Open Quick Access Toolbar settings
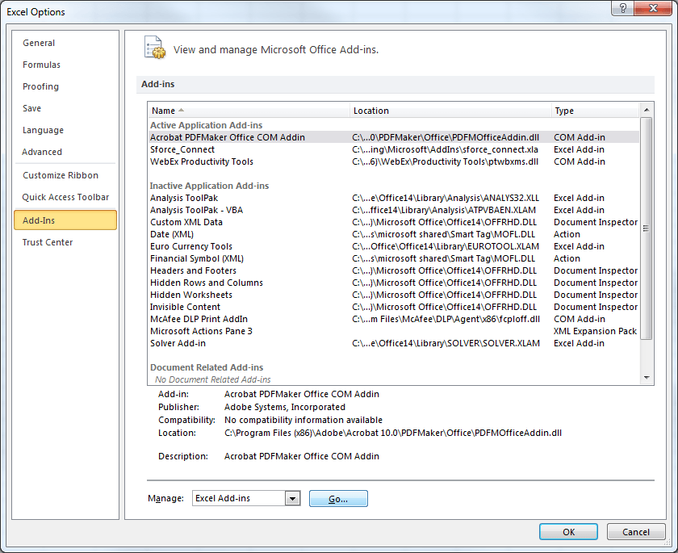 pos(65,197)
